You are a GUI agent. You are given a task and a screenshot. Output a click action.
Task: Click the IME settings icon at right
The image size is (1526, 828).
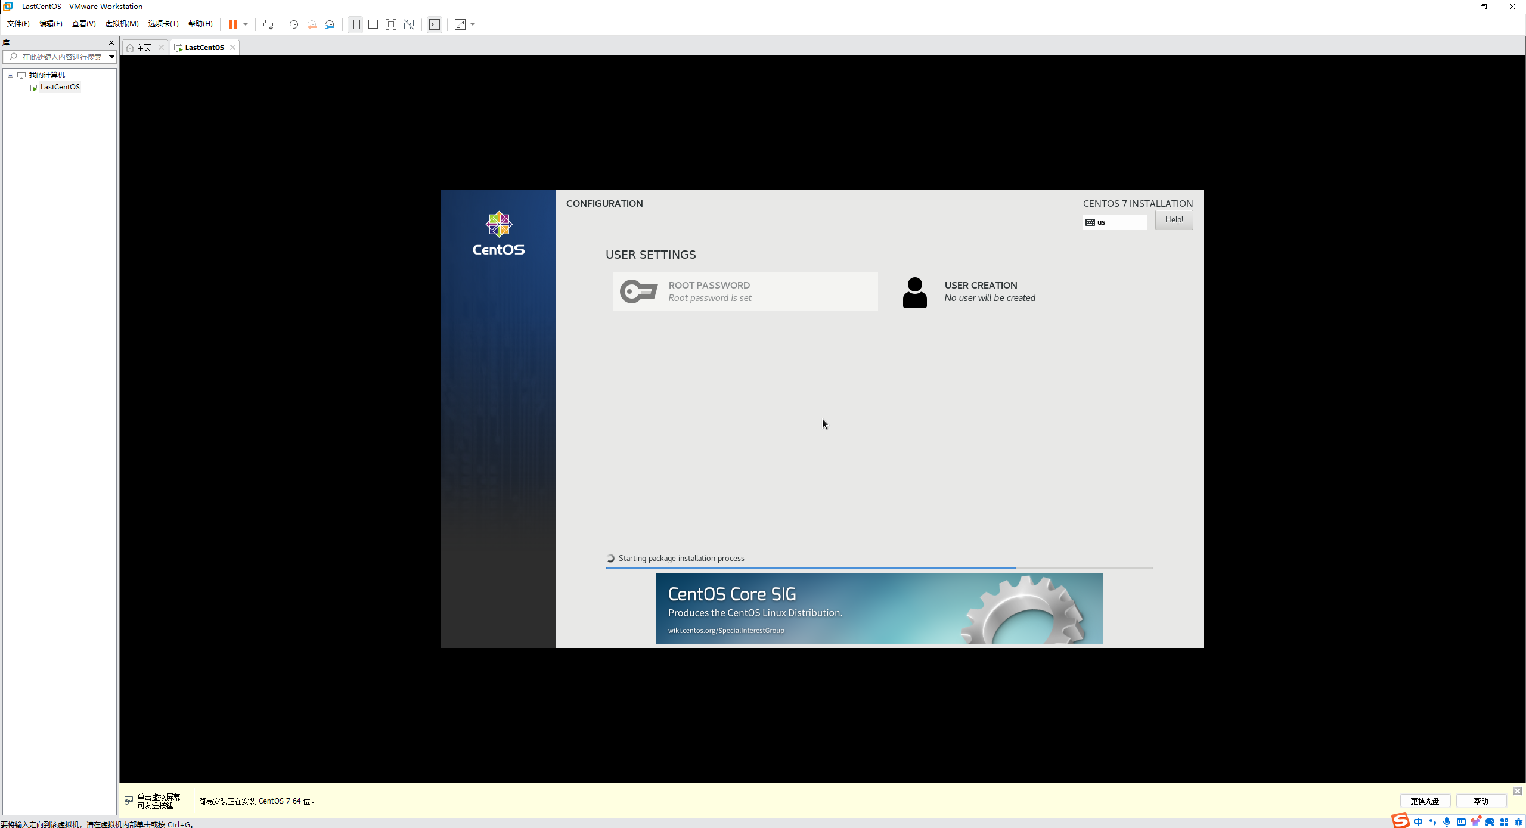1518,822
